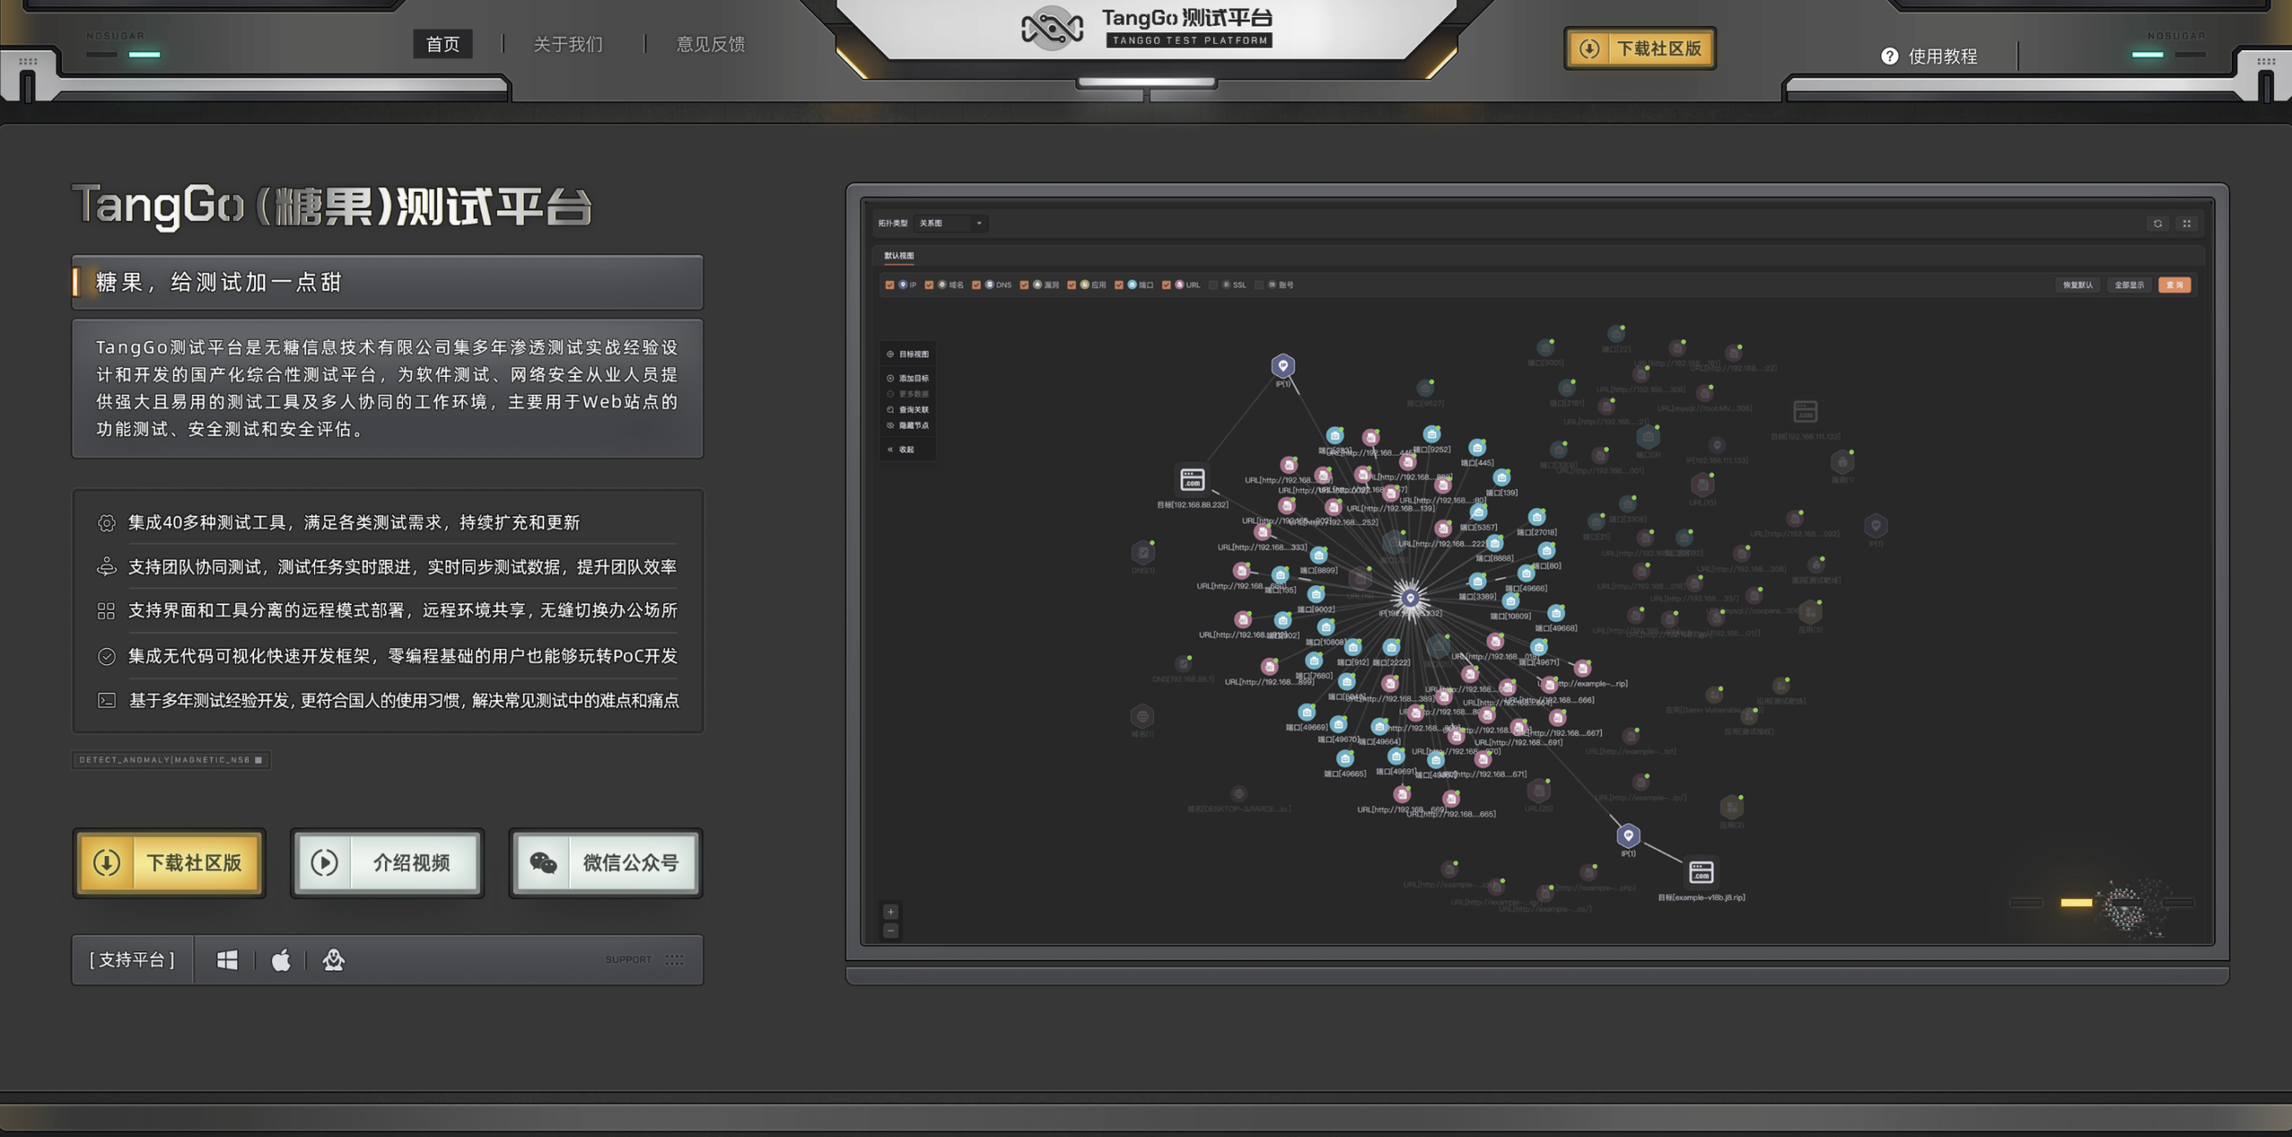Viewport: 2292px width, 1137px height.
Task: Click the 目标[192.168.88.232] target node icon
Action: (x=1192, y=480)
